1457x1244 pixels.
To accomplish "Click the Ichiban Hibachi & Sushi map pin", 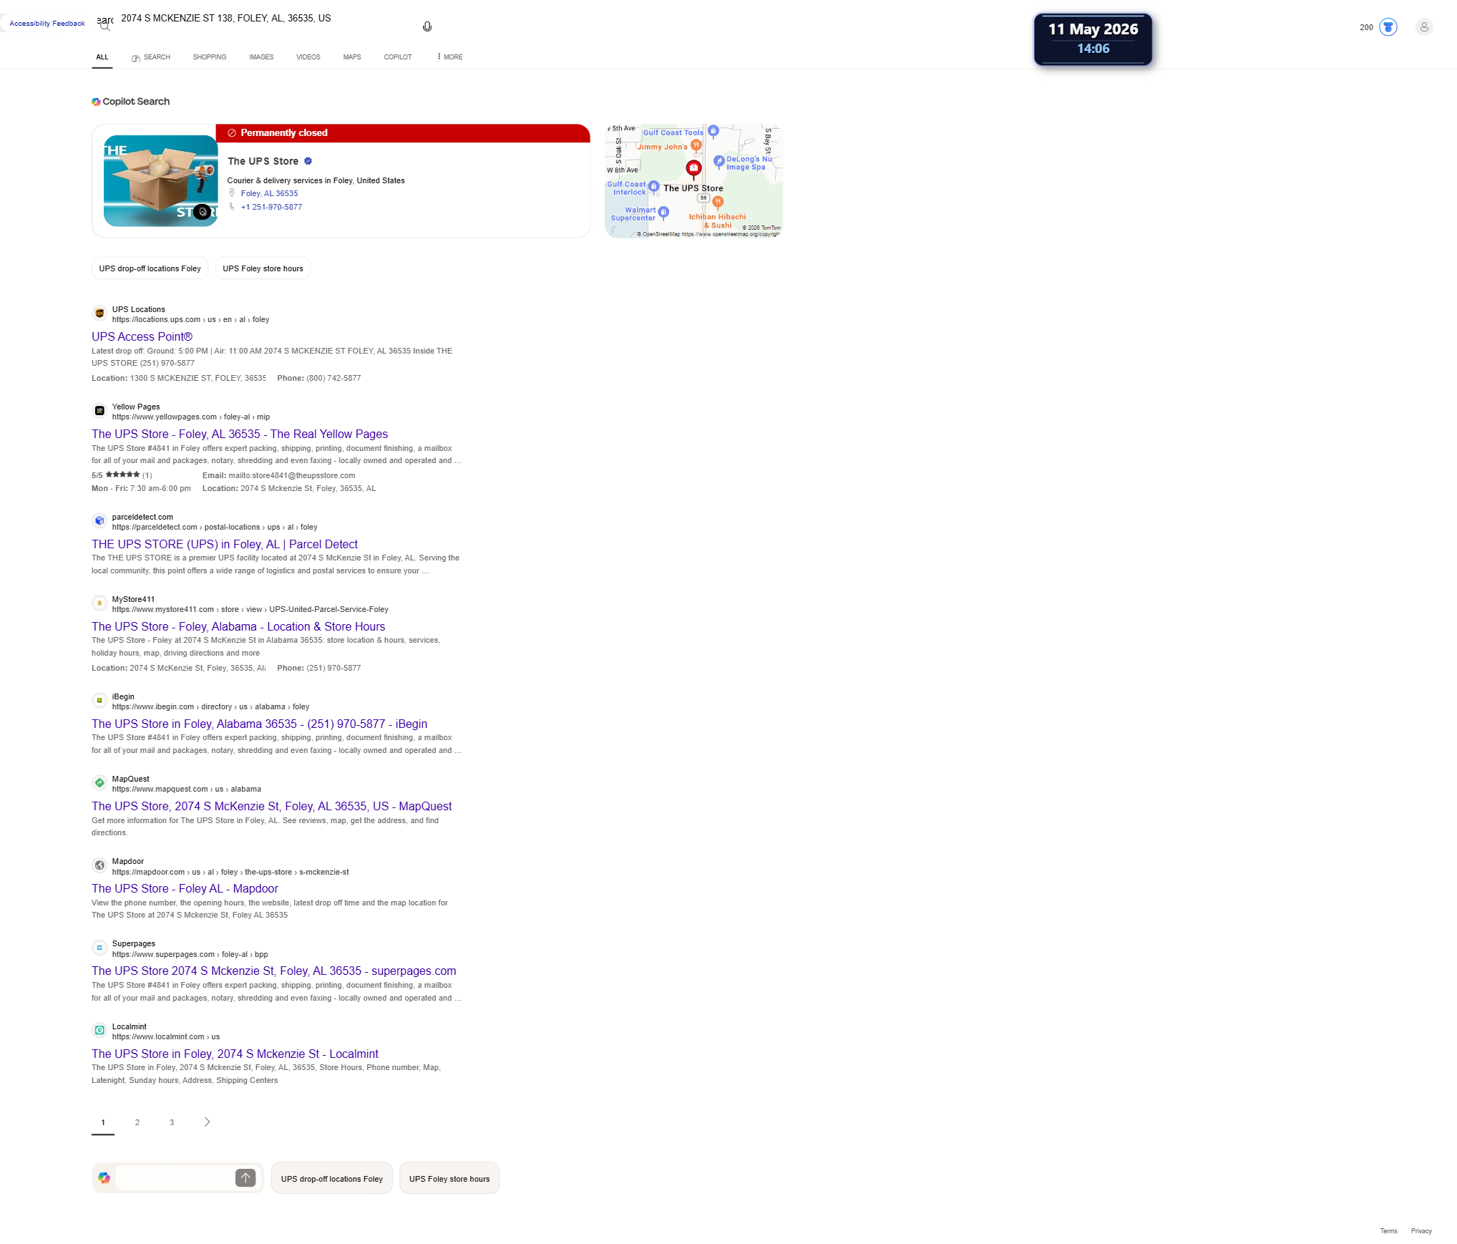I will [718, 203].
